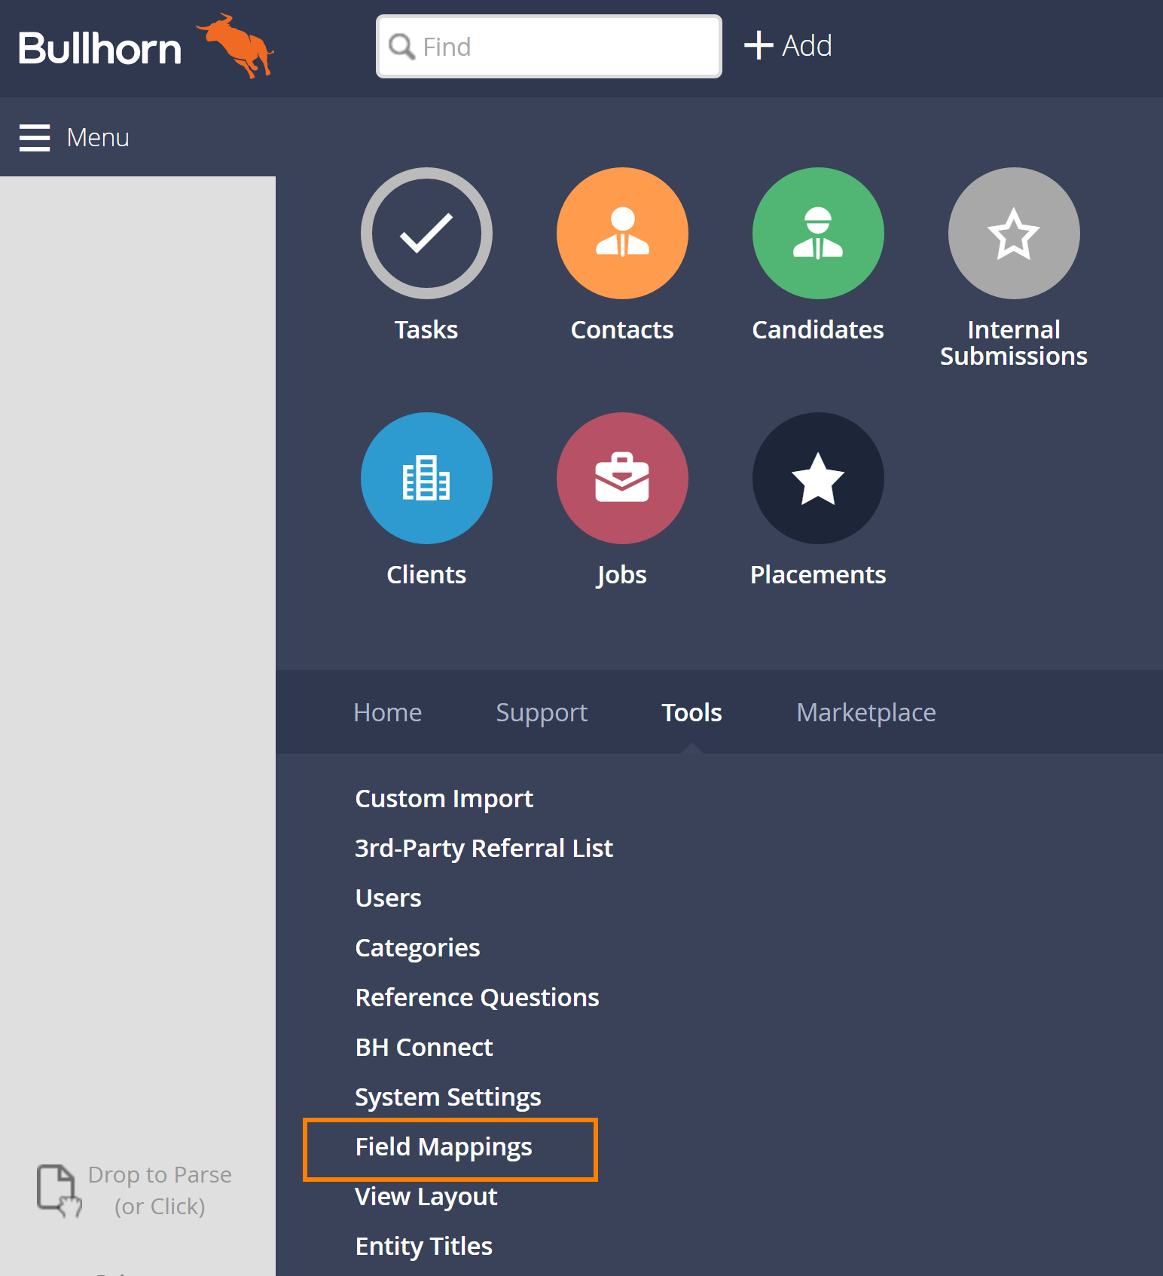Open the orange Contacts icon
Viewport: 1163px width, 1276px height.
(x=622, y=233)
